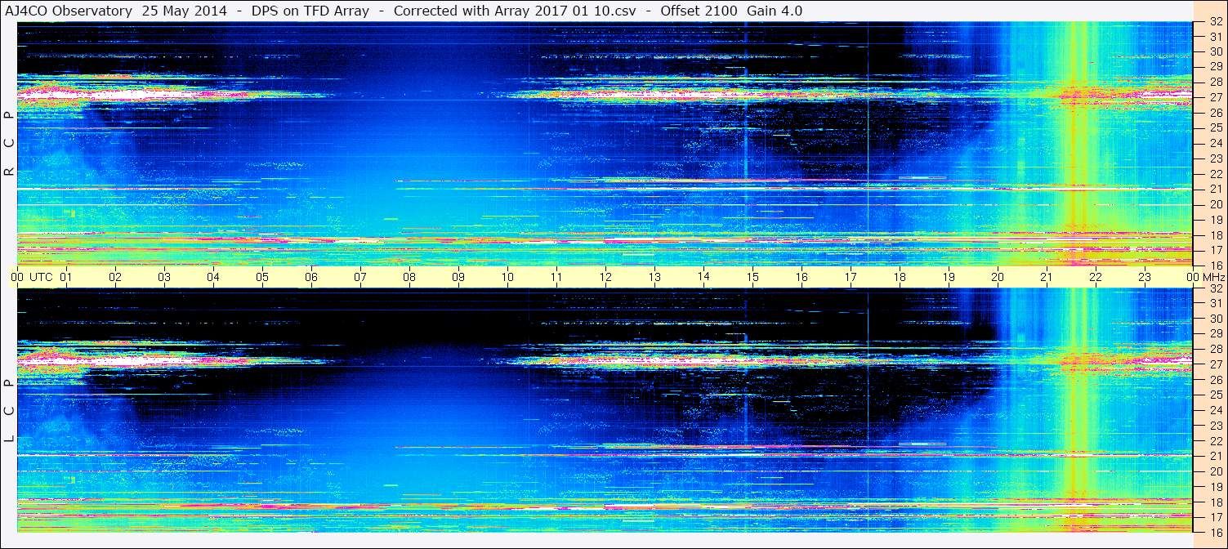Viewport: 1228px width, 549px height.
Task: Click the 10 hour time label
Action: tap(508, 277)
